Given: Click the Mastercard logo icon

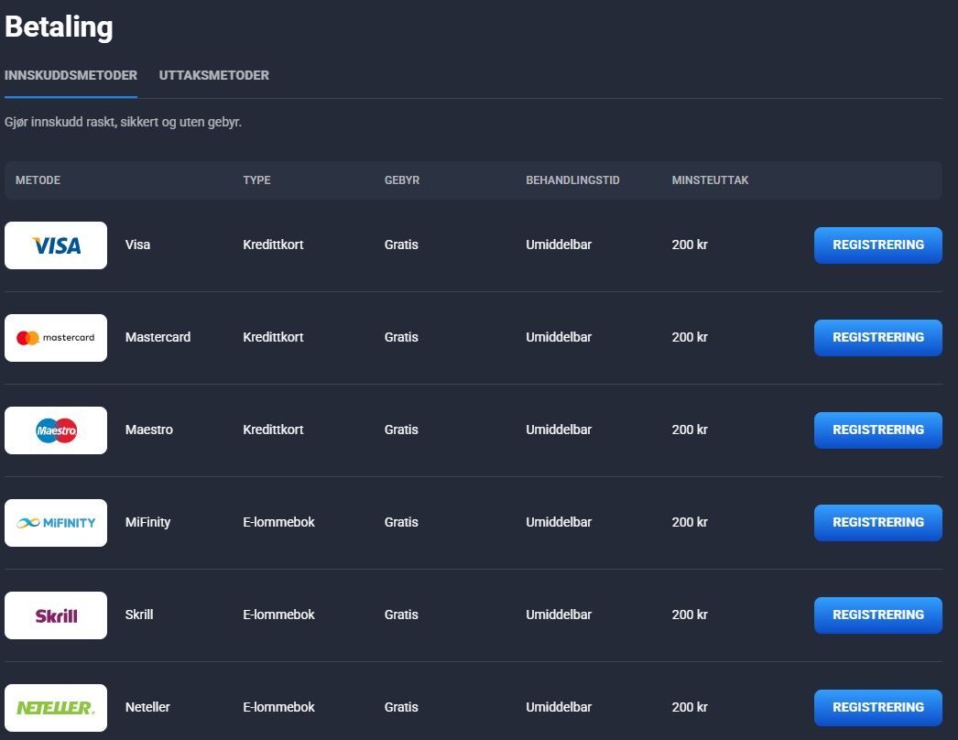Looking at the screenshot, I should (x=56, y=338).
